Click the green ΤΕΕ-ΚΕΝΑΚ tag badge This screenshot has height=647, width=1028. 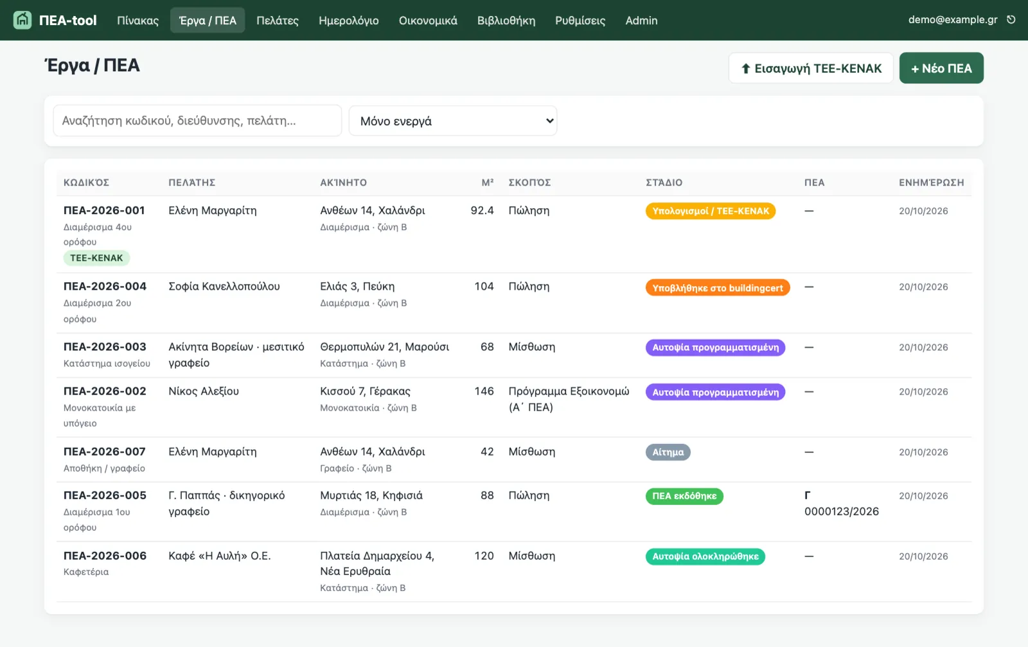[x=96, y=258]
